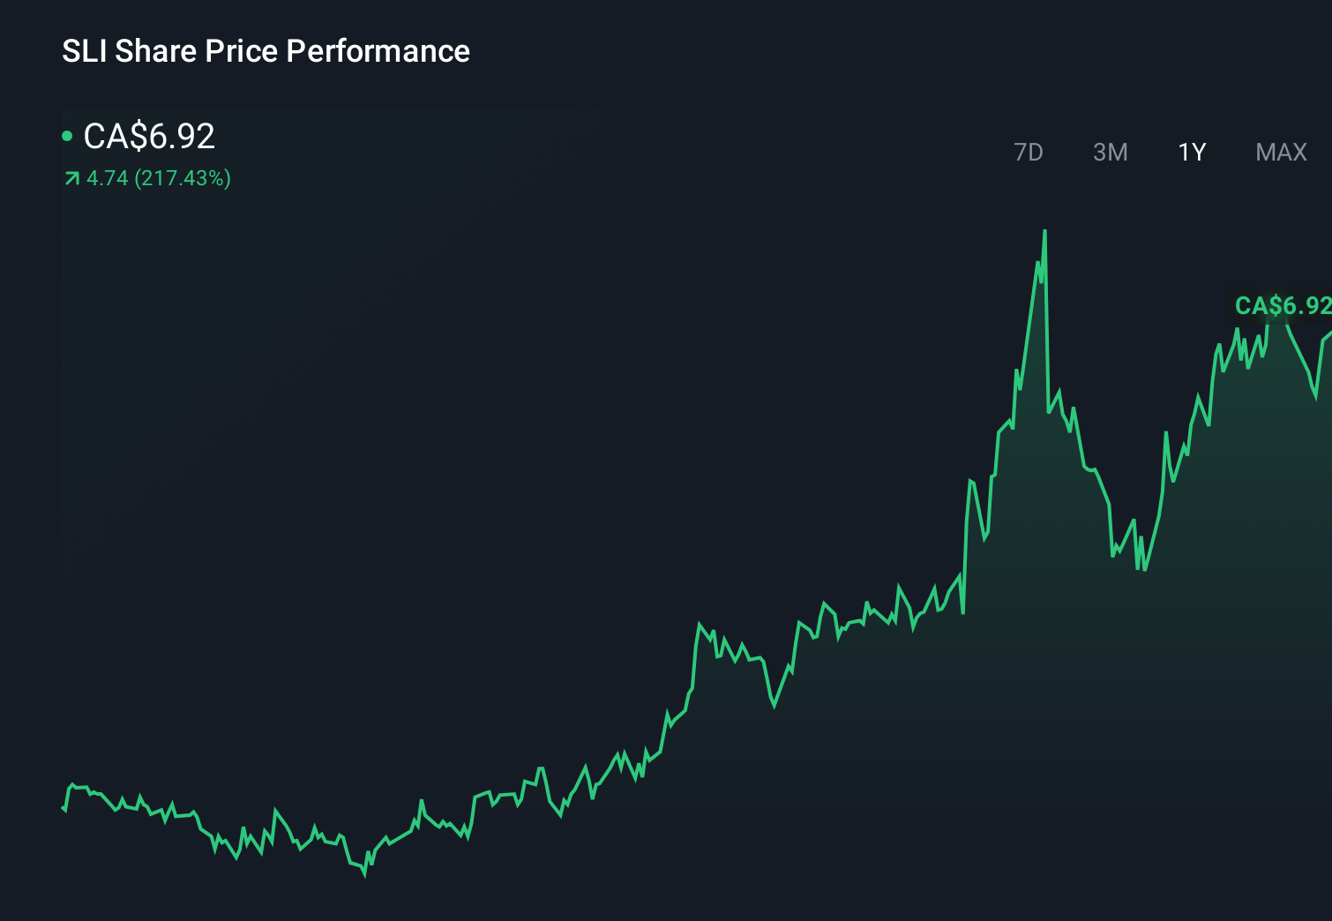Click the peak point of the price chart
Screen dimensions: 1332x921
(x=1044, y=231)
